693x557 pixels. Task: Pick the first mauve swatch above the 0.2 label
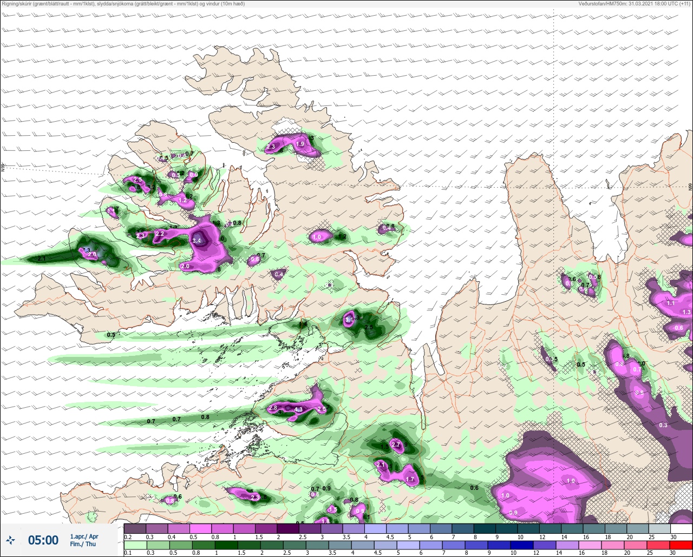[x=135, y=528]
